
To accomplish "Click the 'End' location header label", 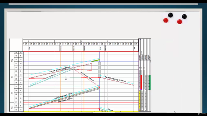I will tap(134, 48).
